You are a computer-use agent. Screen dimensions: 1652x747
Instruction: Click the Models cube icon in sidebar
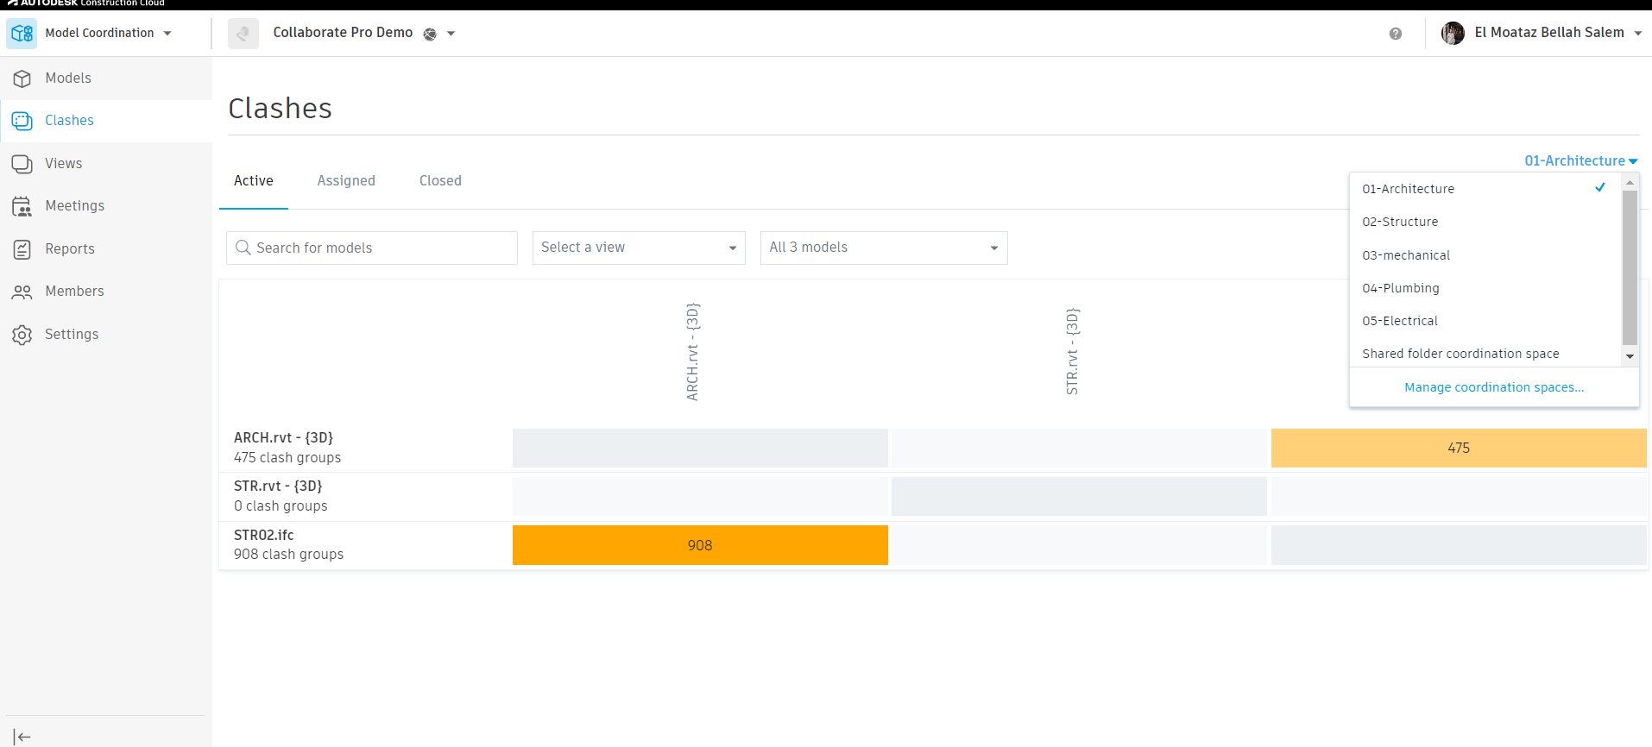pos(22,78)
